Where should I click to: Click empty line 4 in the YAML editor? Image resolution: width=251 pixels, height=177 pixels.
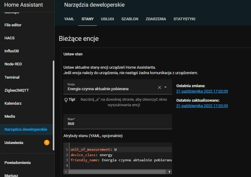point(121,166)
